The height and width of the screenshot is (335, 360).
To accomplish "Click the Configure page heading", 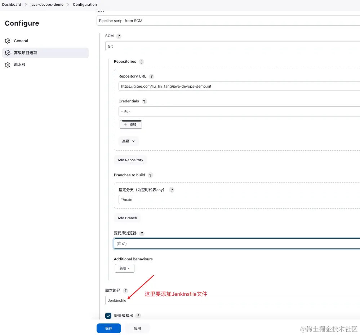I will [22, 23].
